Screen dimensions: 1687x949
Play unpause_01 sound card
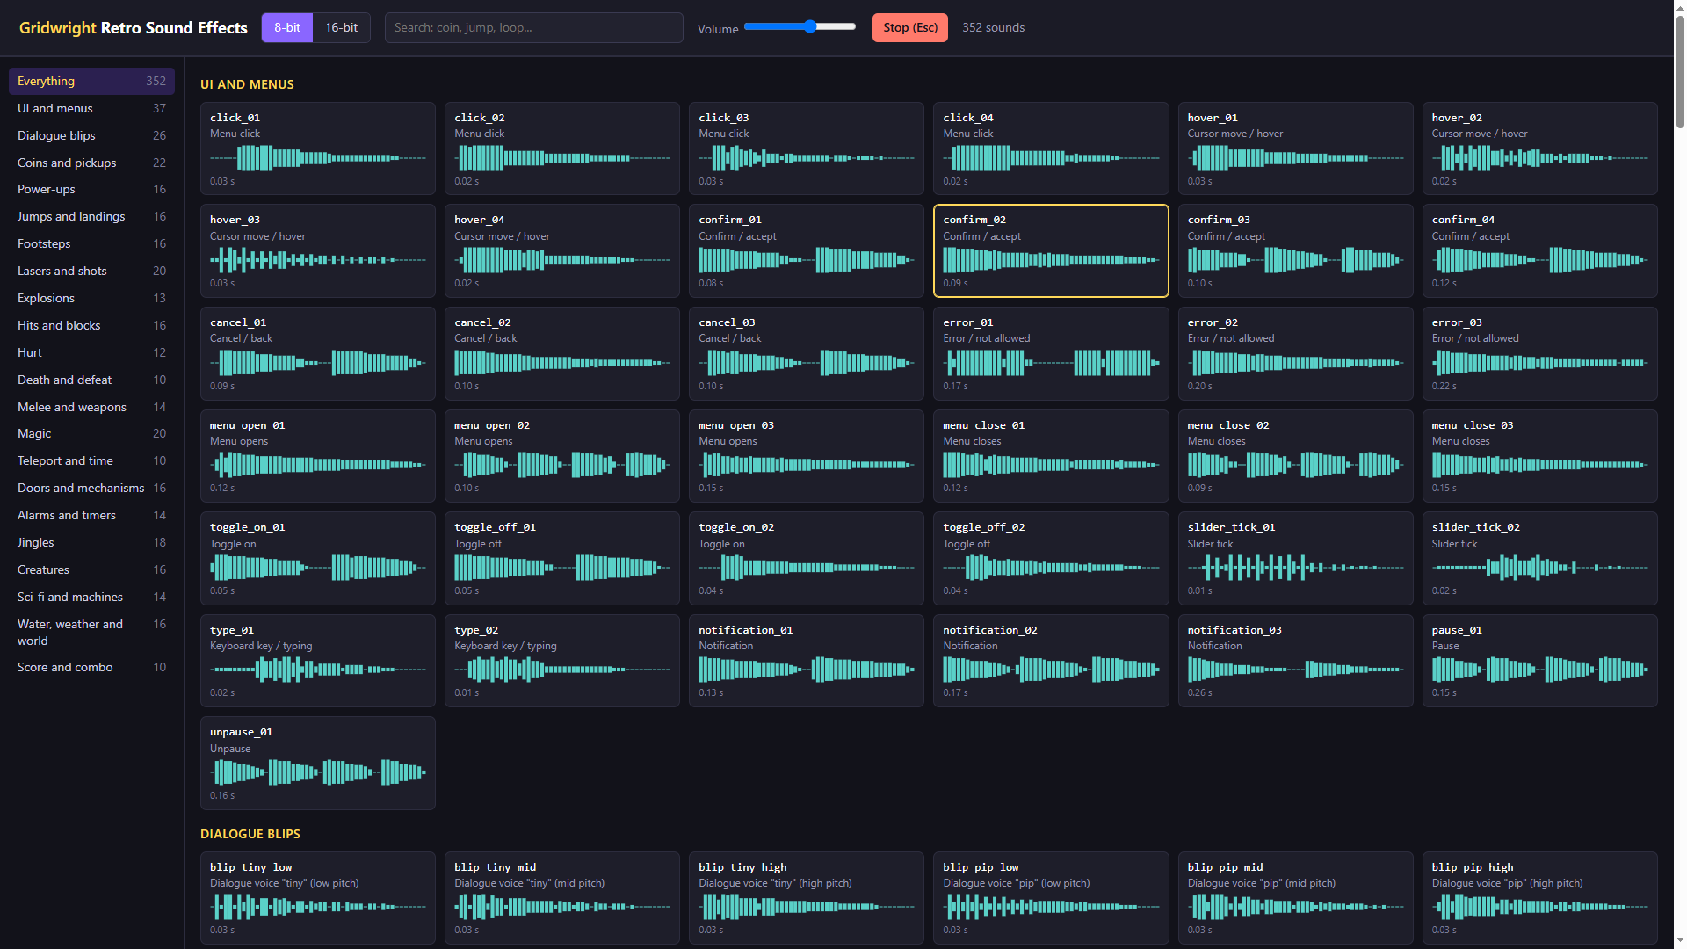point(318,763)
